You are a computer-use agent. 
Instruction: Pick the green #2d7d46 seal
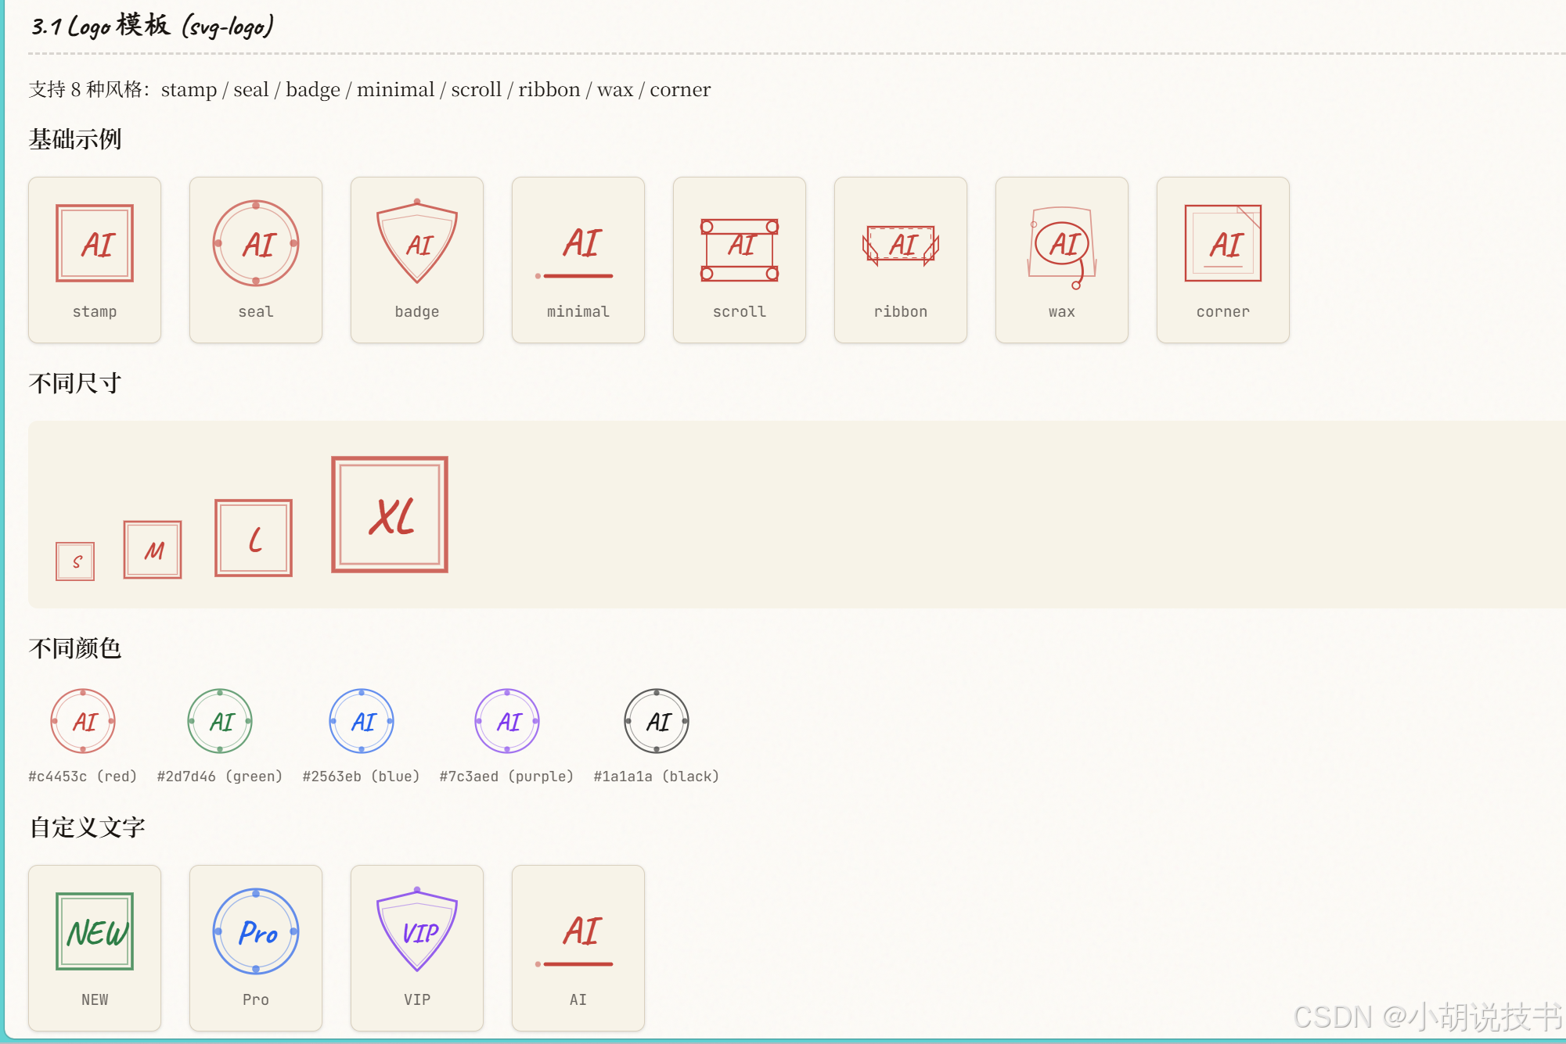(220, 721)
